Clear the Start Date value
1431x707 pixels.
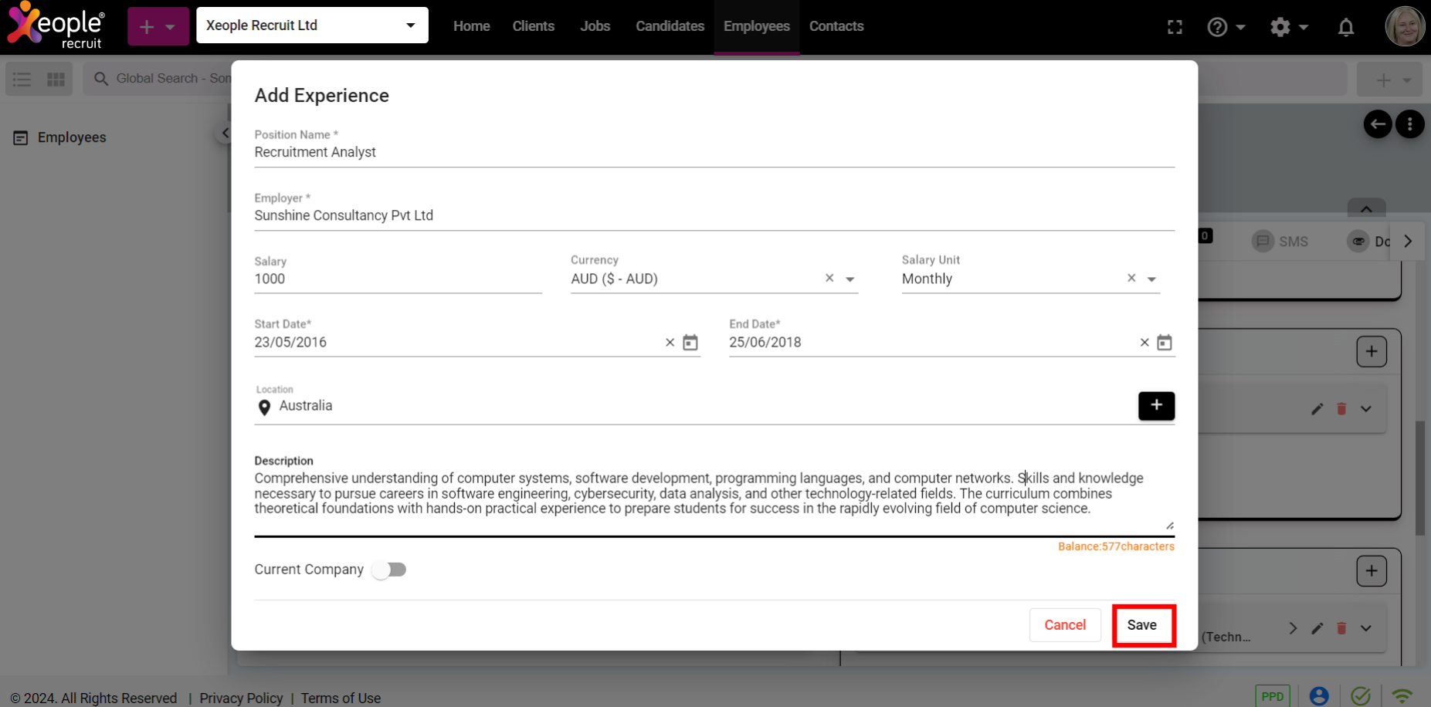670,343
